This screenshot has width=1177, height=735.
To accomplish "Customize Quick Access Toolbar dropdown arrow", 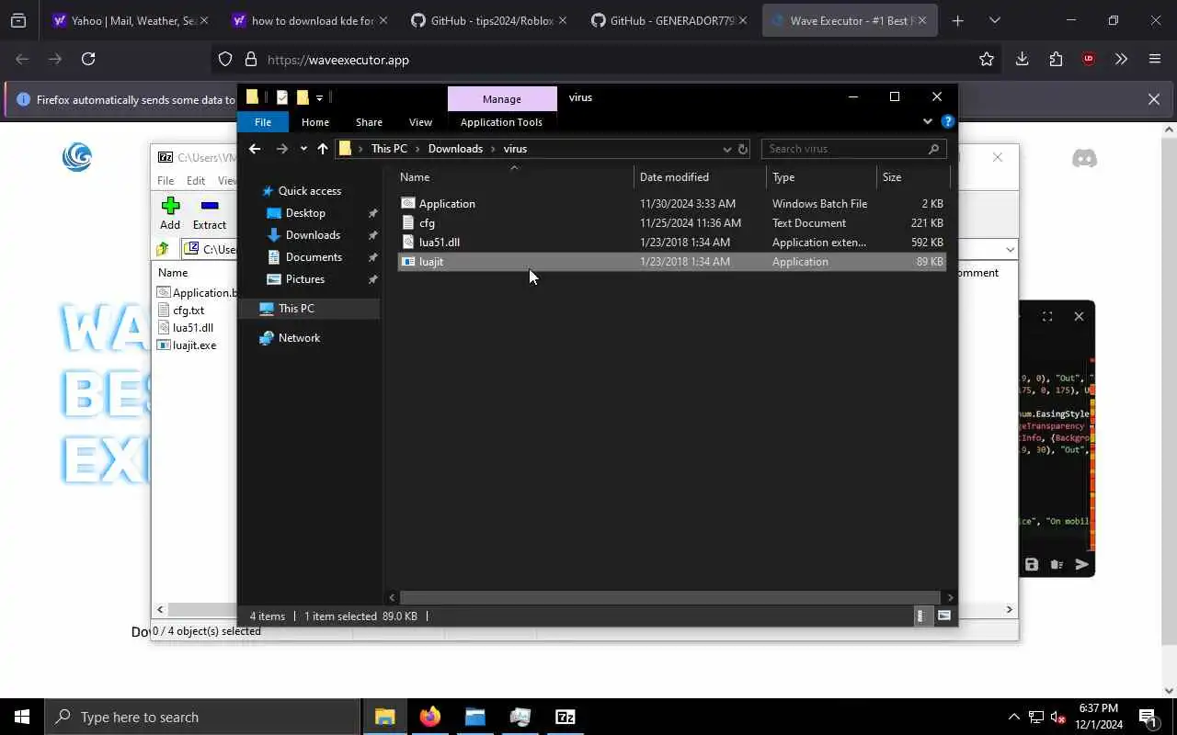I will click(319, 97).
